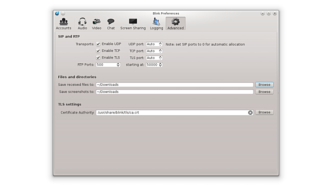
Task: Open the Logging preferences icon
Action: 156,22
